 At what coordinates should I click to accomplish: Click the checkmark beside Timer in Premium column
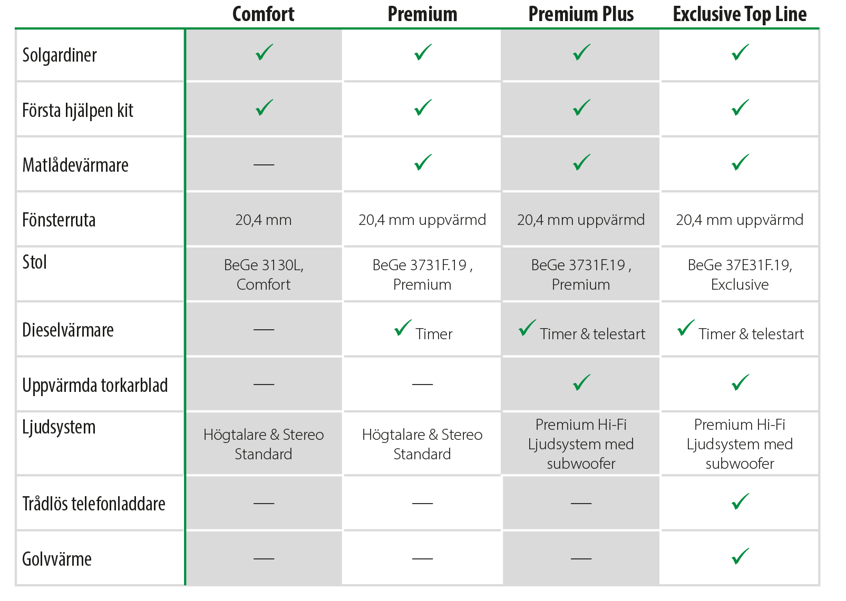[x=403, y=328]
